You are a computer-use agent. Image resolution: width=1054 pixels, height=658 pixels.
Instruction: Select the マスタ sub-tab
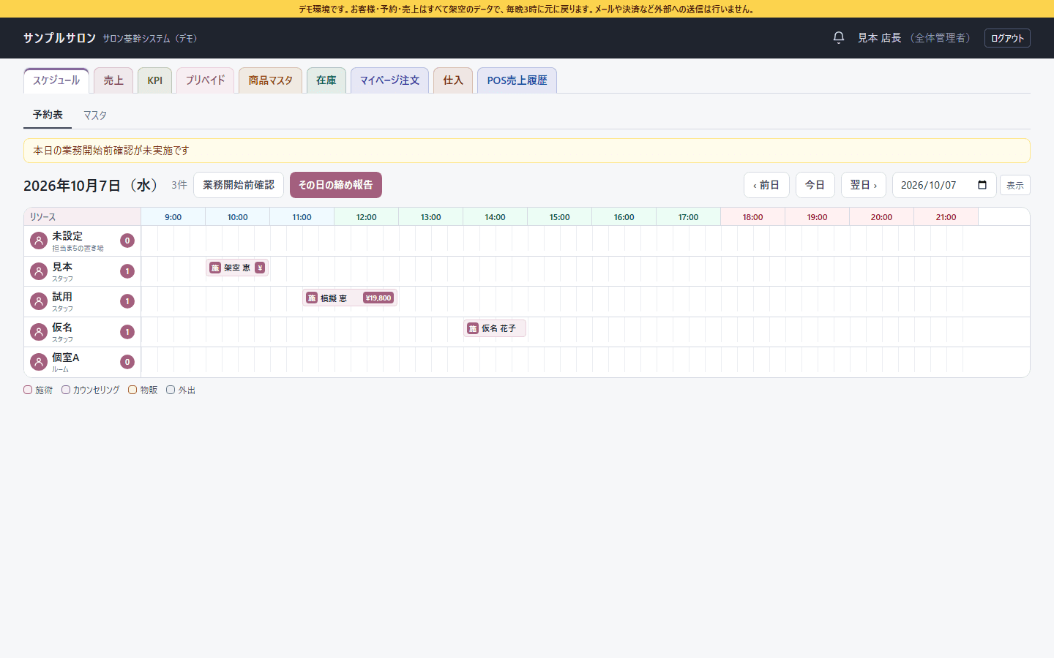[95, 116]
